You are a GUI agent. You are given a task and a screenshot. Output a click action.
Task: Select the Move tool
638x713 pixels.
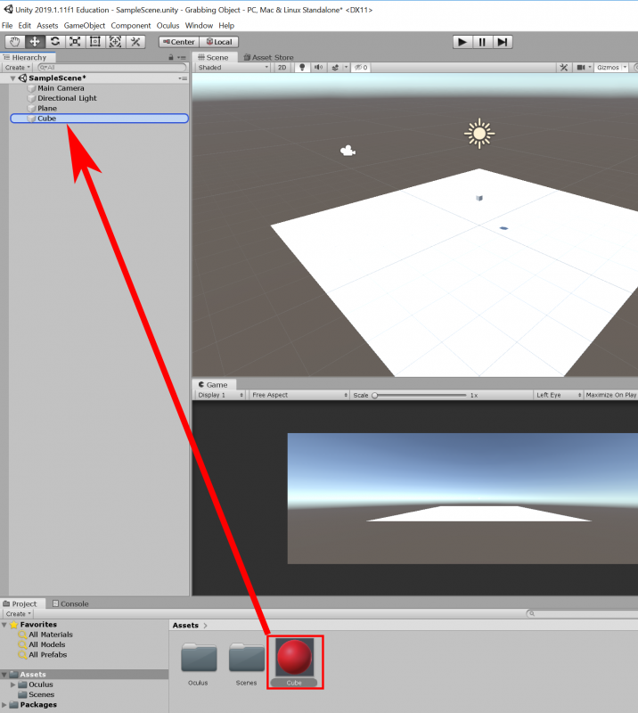pos(35,42)
